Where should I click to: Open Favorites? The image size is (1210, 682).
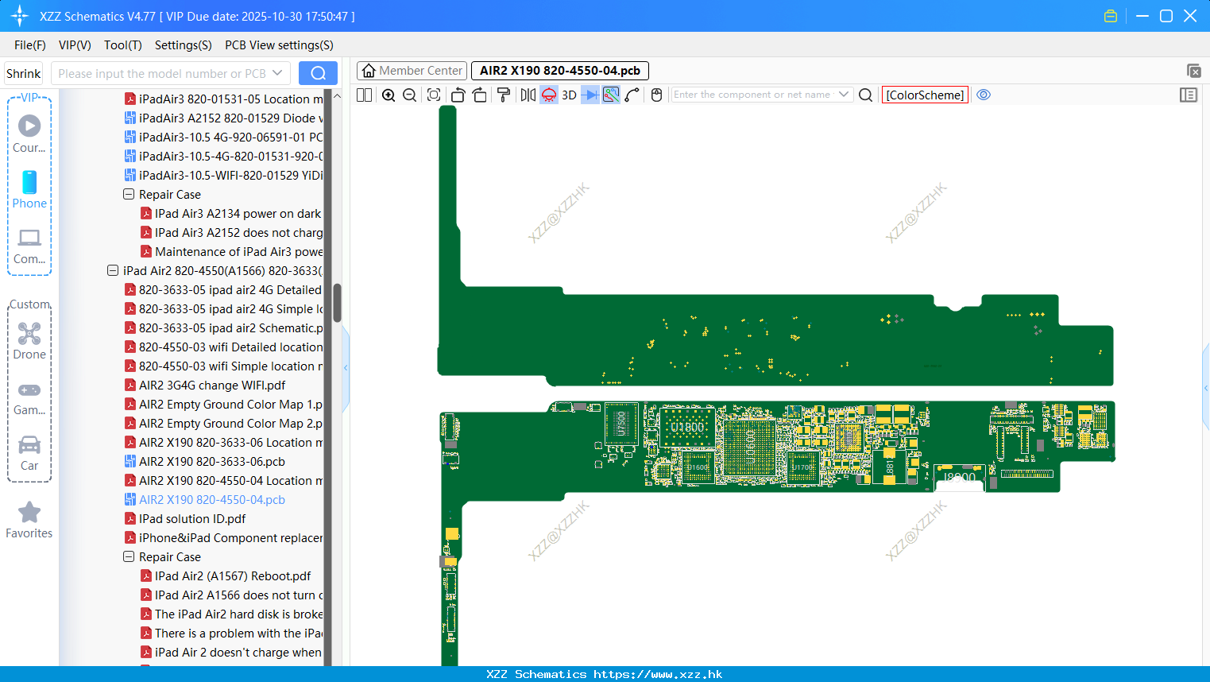click(29, 521)
